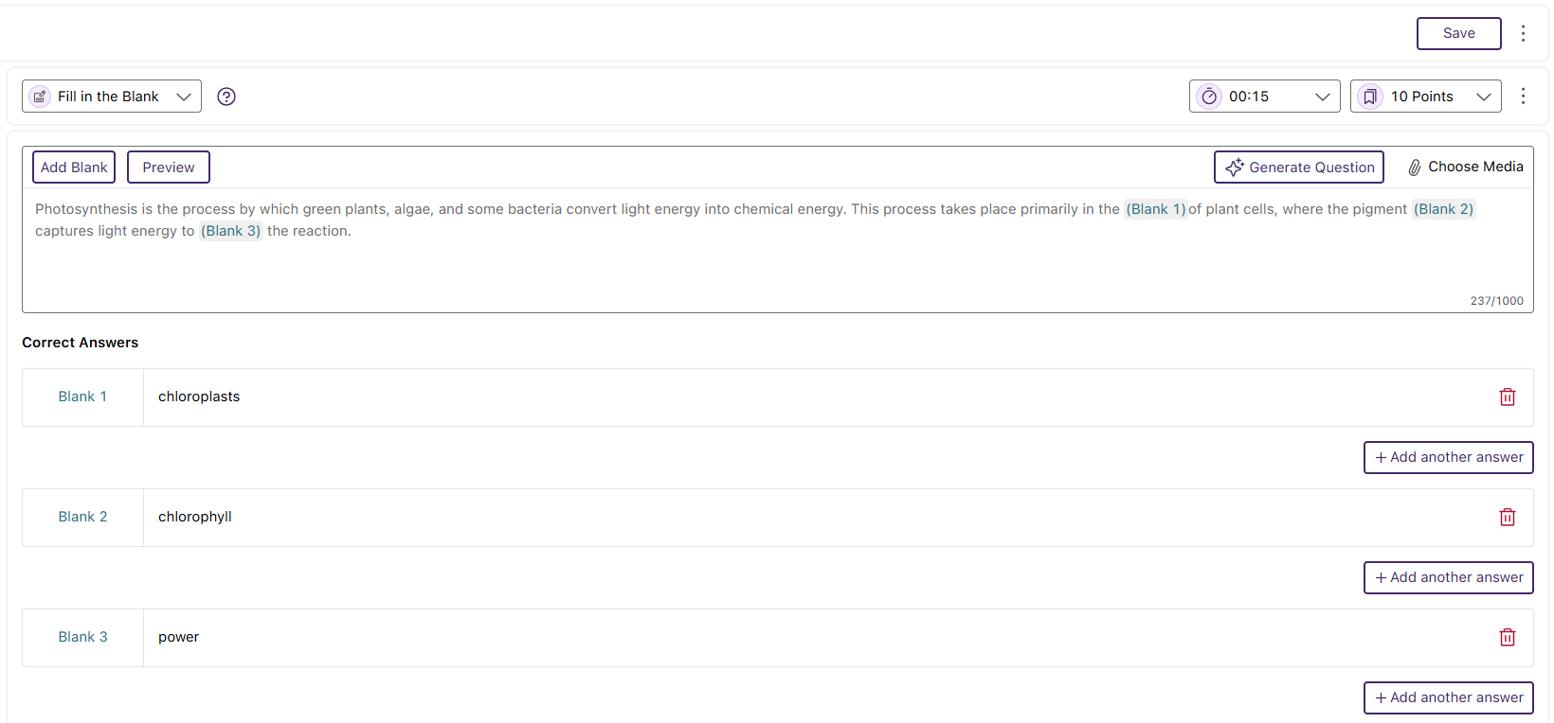
Task: Open the question type dropdown showing Fill in the Blank
Action: pos(112,97)
